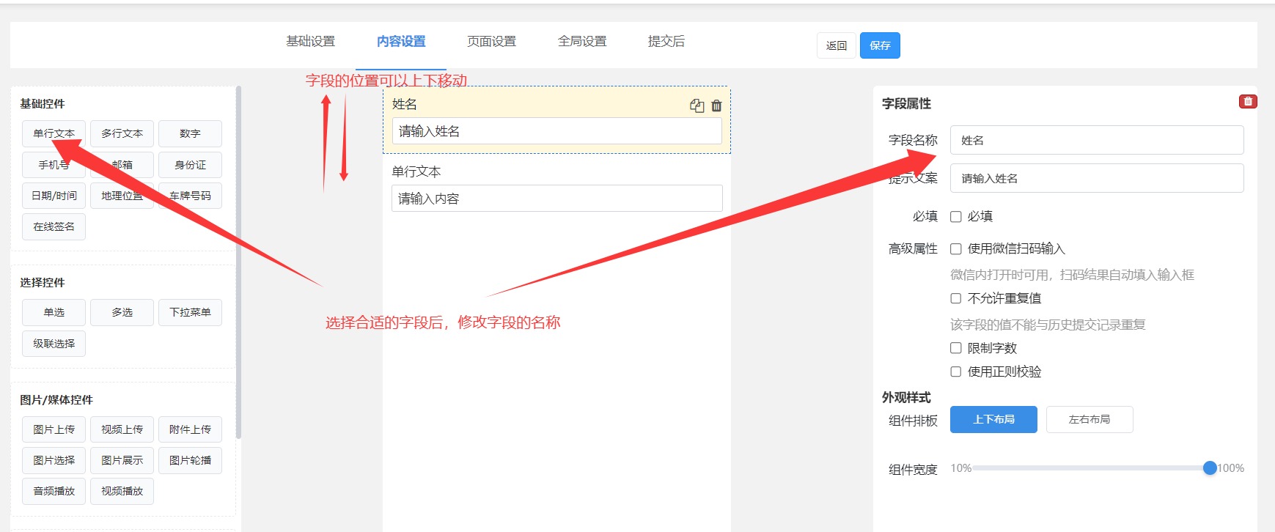Add a 级联选择 control
The width and height of the screenshot is (1275, 532).
pyautogui.click(x=54, y=344)
